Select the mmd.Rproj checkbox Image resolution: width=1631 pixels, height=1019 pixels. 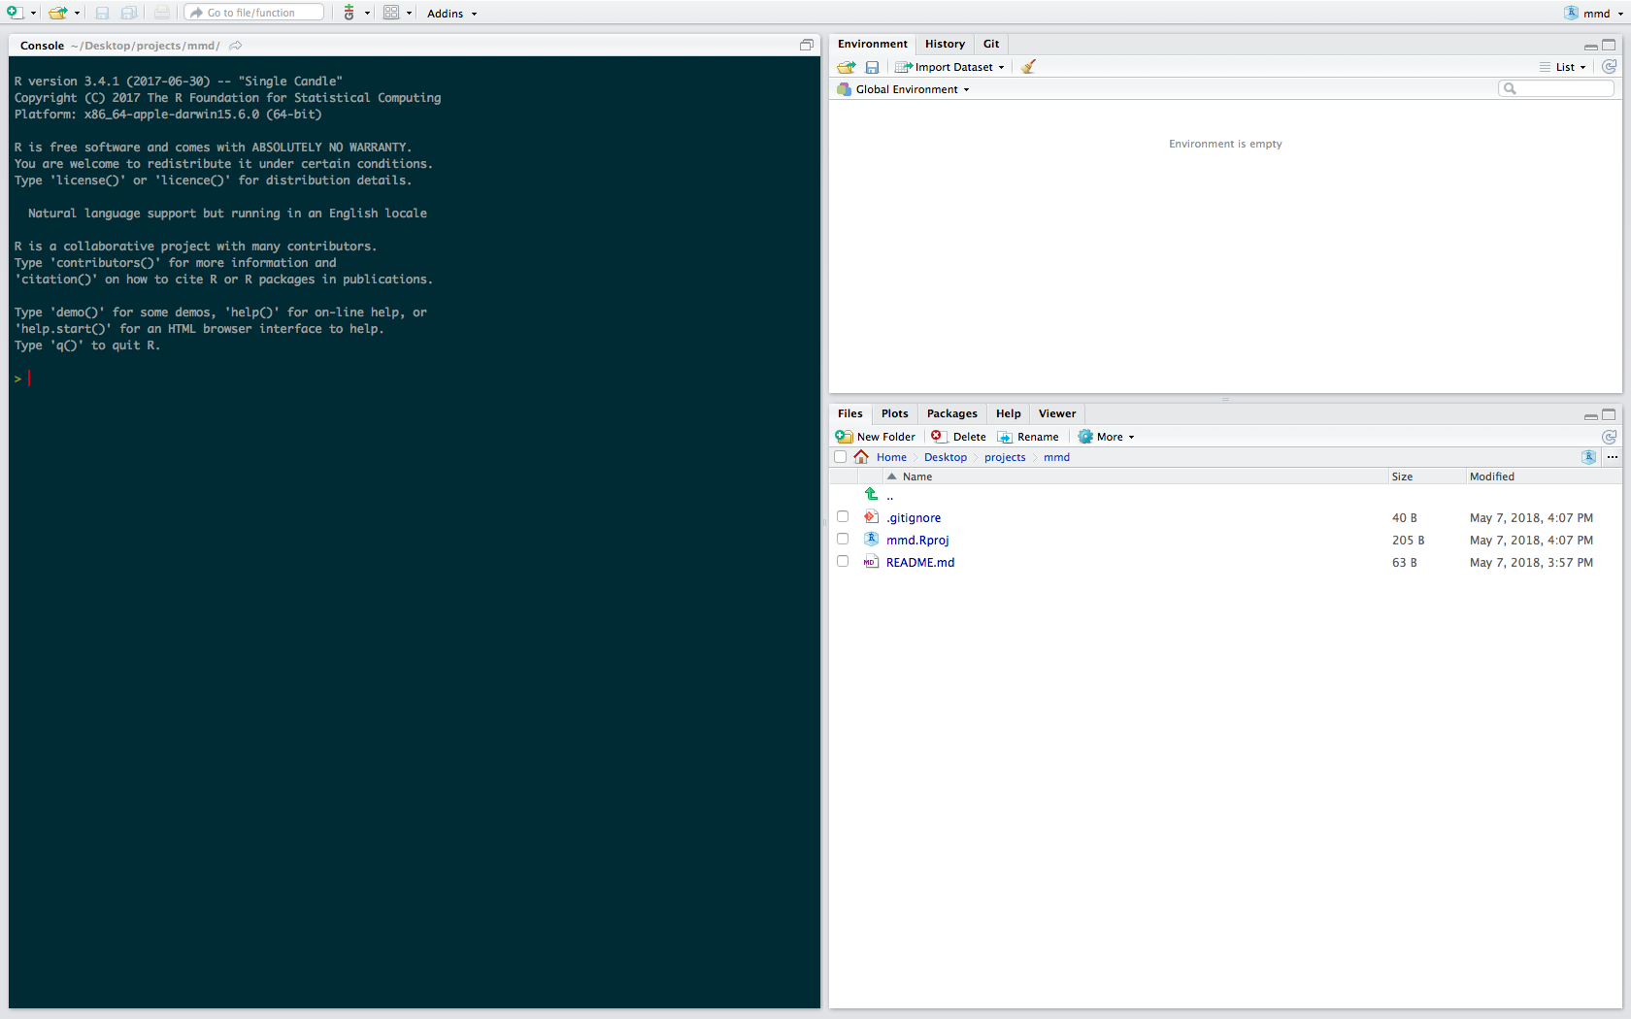point(843,540)
